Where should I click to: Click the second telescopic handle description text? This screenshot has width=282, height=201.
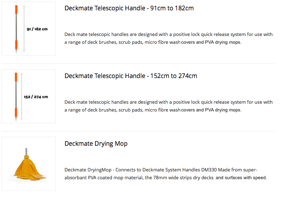168,106
